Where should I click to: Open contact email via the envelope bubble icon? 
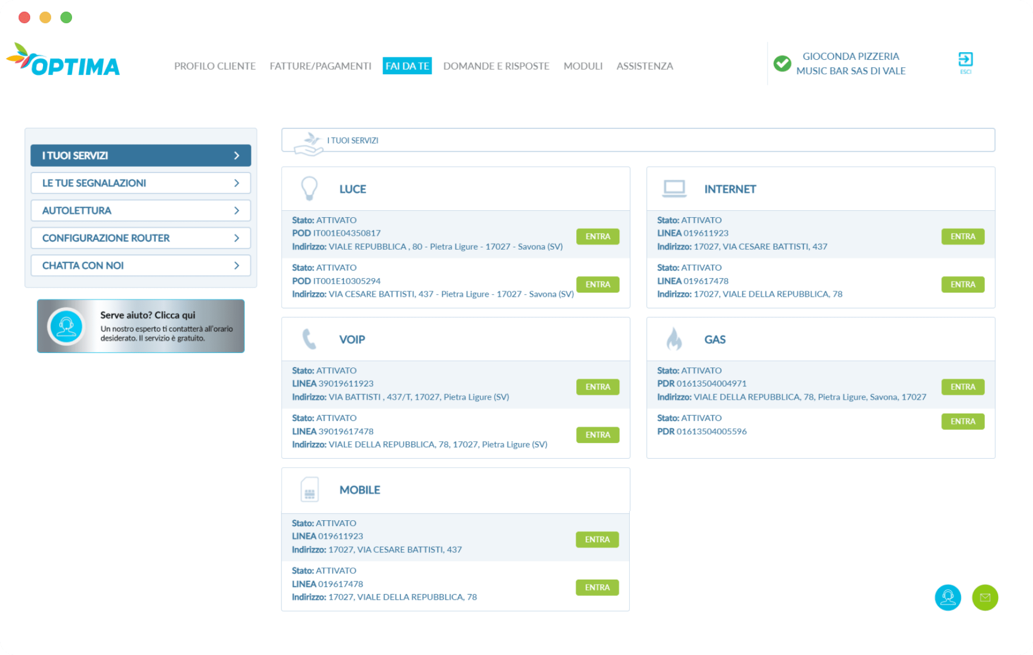[985, 598]
